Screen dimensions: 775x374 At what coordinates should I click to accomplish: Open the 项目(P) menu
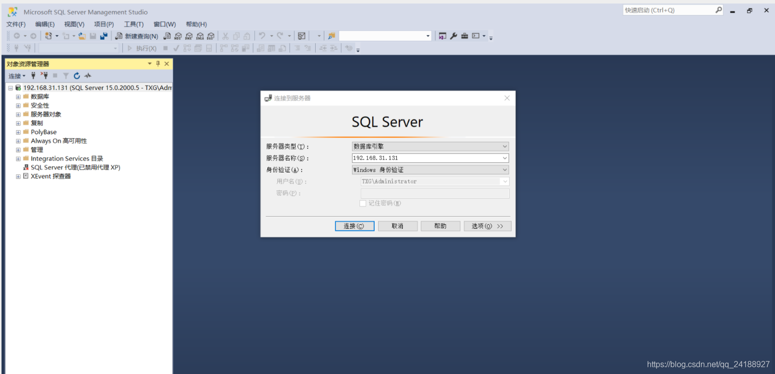pyautogui.click(x=104, y=24)
